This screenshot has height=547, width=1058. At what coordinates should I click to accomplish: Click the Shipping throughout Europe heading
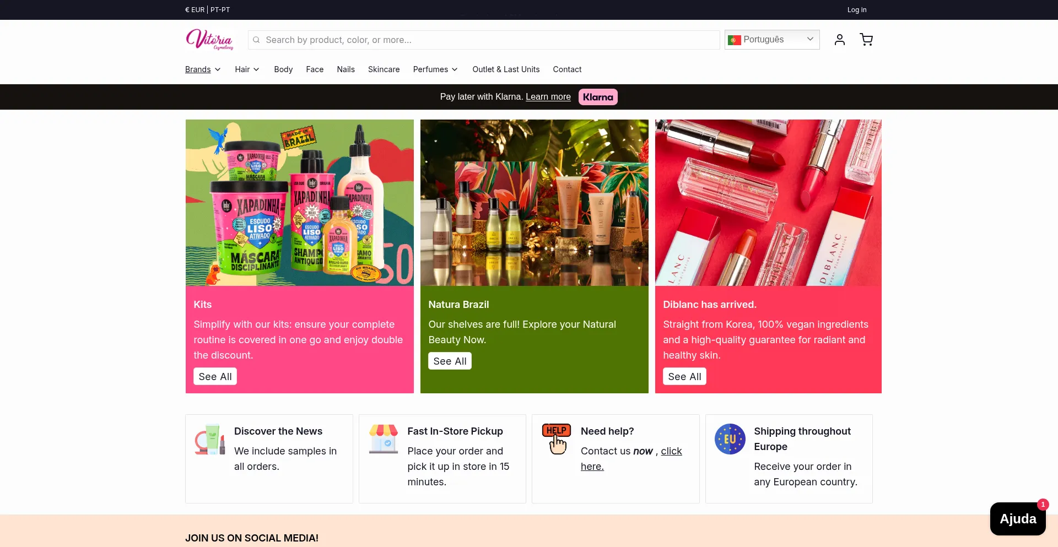802,439
